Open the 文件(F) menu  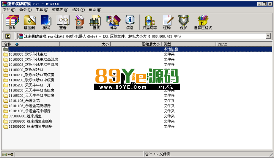click(x=9, y=10)
